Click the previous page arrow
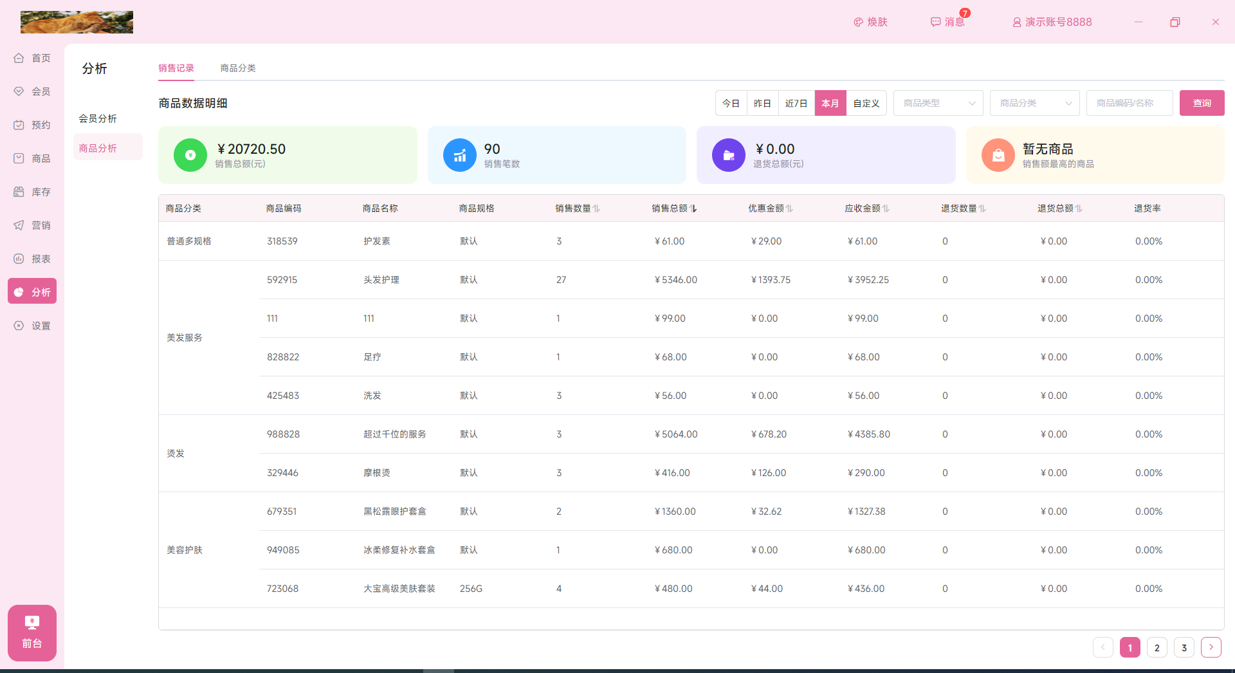The image size is (1235, 673). tap(1103, 647)
